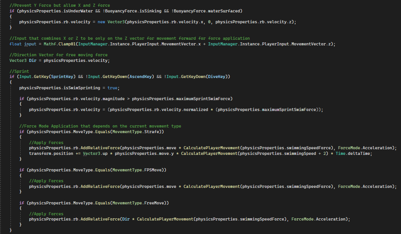Click "MovementVector.z" in the Clamp01 call

(x=311, y=44)
